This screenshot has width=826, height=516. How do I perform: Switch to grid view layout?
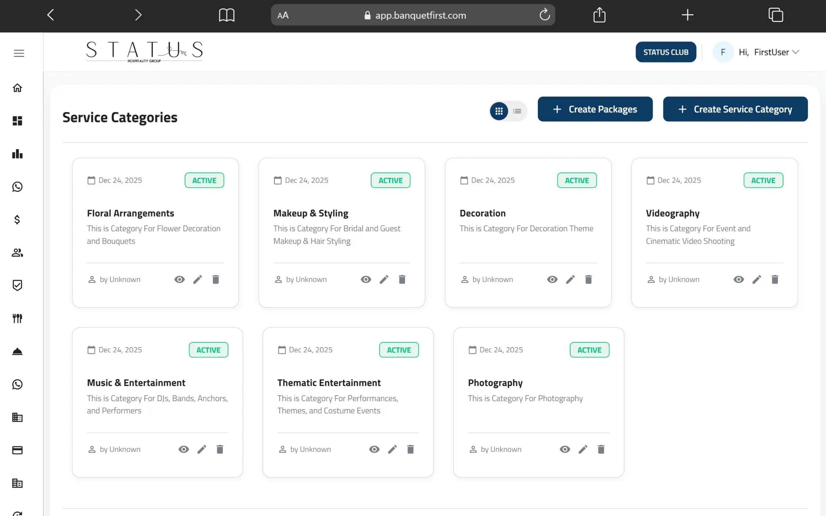pos(499,111)
